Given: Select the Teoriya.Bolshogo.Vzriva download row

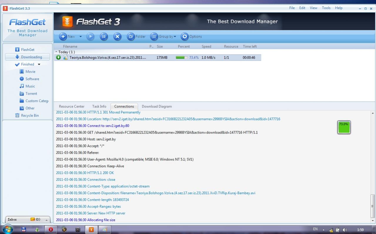Looking at the screenshot, I should point(158,58).
